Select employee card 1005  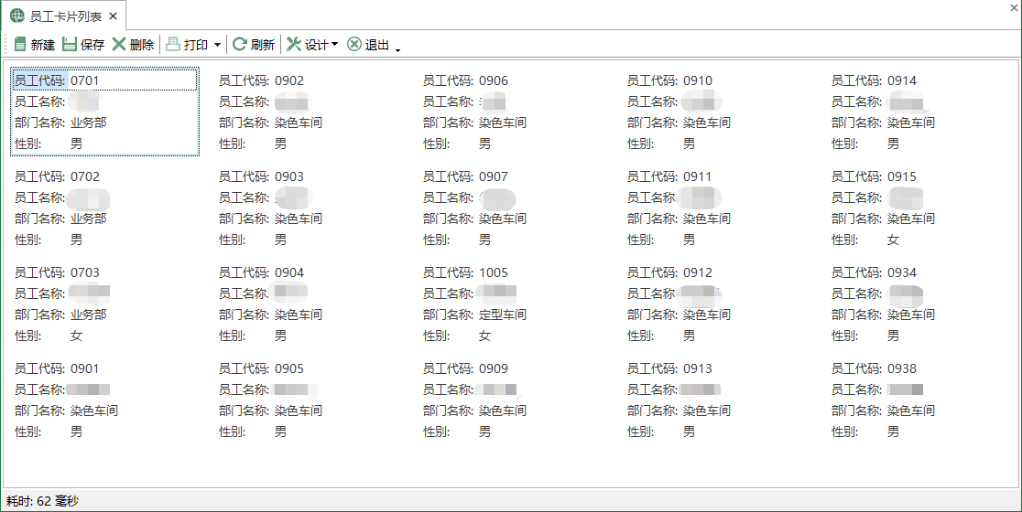click(x=514, y=304)
